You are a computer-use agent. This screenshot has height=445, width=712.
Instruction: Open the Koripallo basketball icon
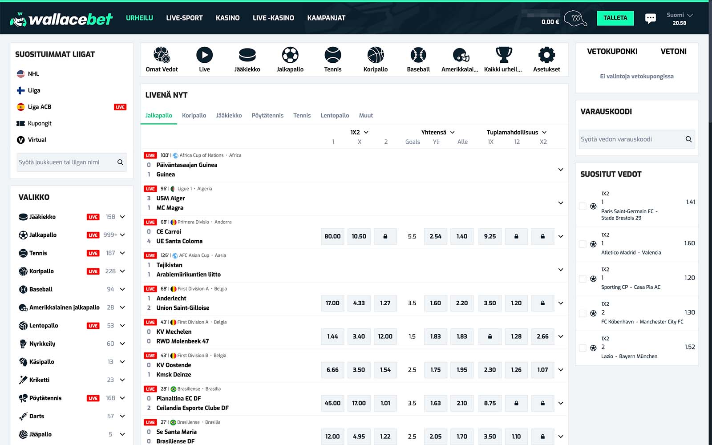(375, 55)
